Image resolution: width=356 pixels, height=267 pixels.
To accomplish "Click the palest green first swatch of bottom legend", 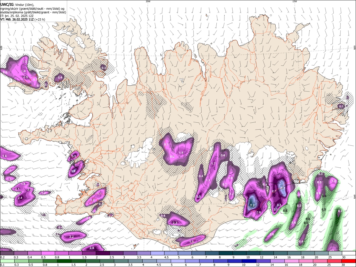I will coord(7,261).
